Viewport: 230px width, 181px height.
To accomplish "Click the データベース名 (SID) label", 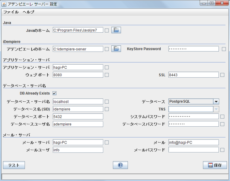I will [32, 109].
